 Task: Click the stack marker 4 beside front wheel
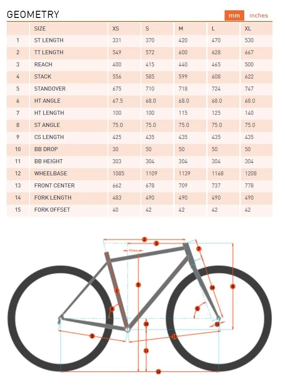coord(233,286)
